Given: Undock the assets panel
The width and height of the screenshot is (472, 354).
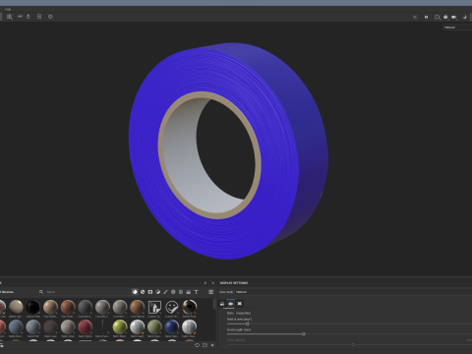Looking at the screenshot, I should click(x=206, y=283).
